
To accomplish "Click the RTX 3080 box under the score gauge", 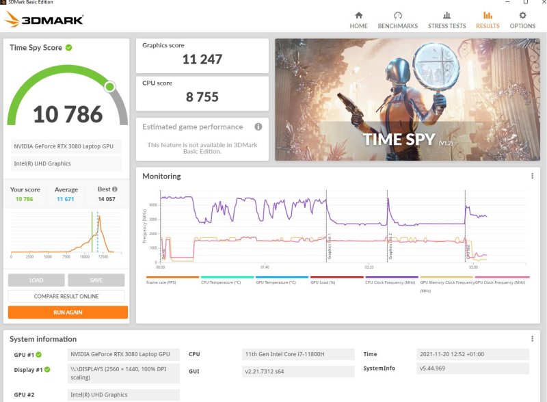I will [66, 146].
